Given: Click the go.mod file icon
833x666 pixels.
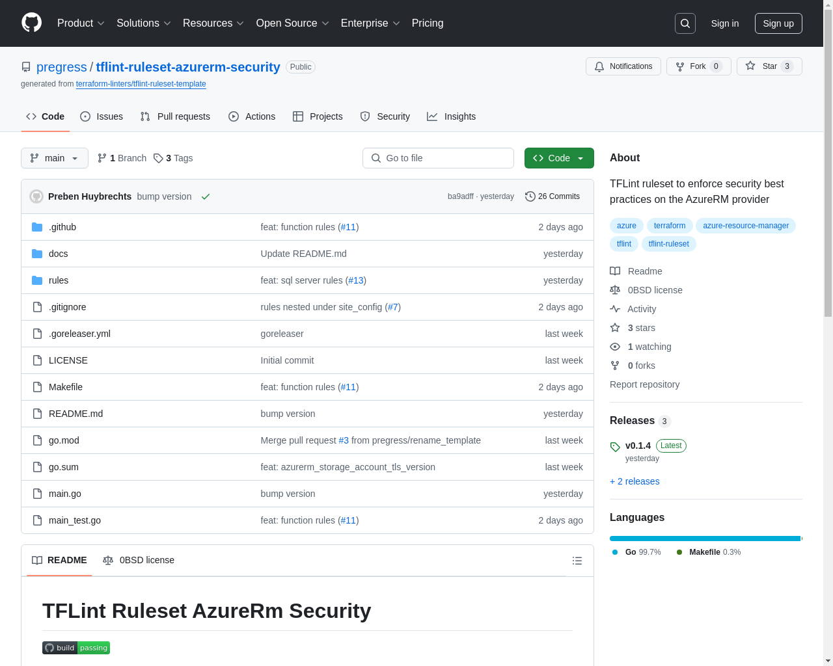Looking at the screenshot, I should [37, 440].
